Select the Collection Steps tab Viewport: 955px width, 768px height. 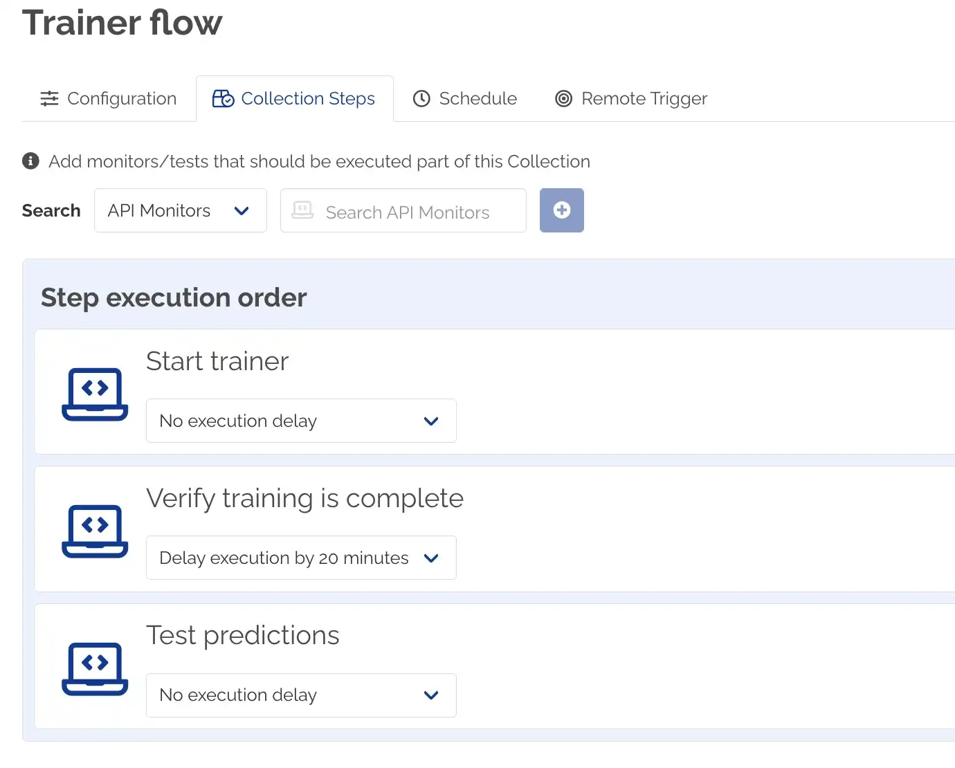295,99
